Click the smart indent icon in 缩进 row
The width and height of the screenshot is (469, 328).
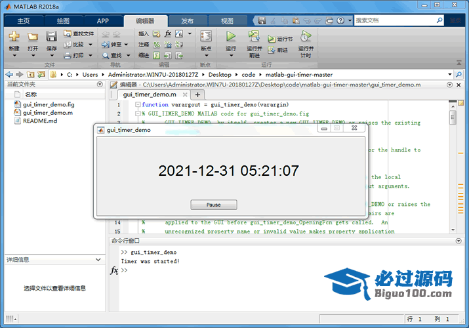pos(157,56)
